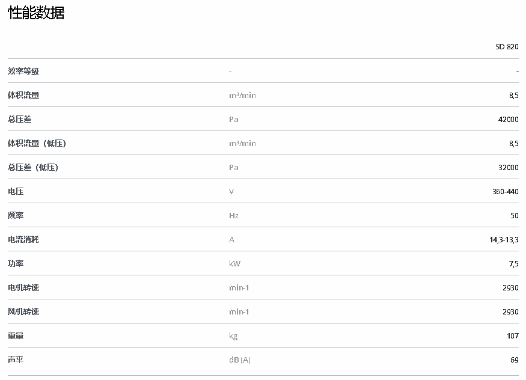Select the 电机转速 row label
Screen dimensions: 526x380
pos(23,288)
